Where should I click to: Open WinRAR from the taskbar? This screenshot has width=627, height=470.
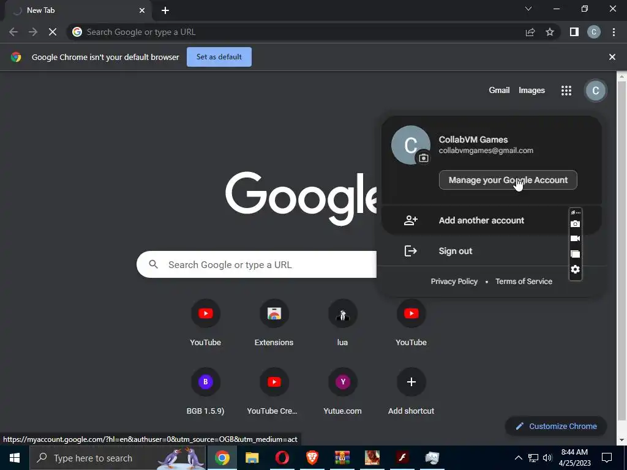tap(342, 458)
